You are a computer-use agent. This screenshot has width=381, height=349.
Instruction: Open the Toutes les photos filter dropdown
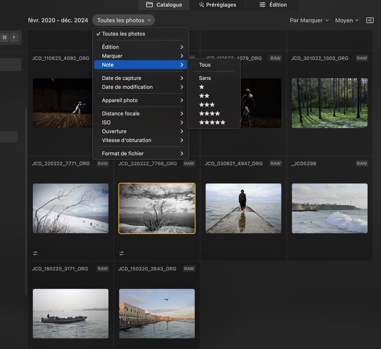[x=123, y=20]
